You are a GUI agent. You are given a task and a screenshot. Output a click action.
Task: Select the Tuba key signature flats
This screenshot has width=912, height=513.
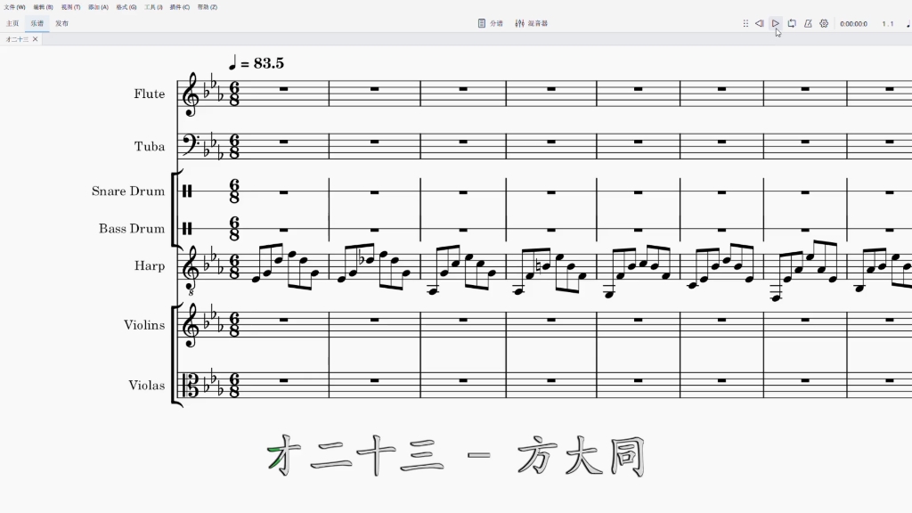click(214, 147)
